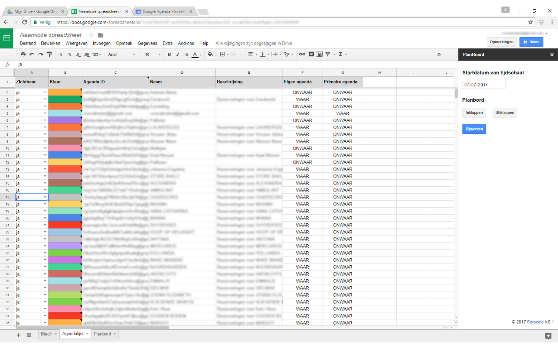Image resolution: width=558 pixels, height=349 pixels.
Task: Redo the last action
Action: pos(41,55)
